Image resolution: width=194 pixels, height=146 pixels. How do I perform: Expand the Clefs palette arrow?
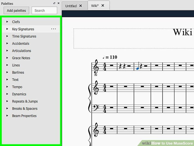(x=7, y=22)
